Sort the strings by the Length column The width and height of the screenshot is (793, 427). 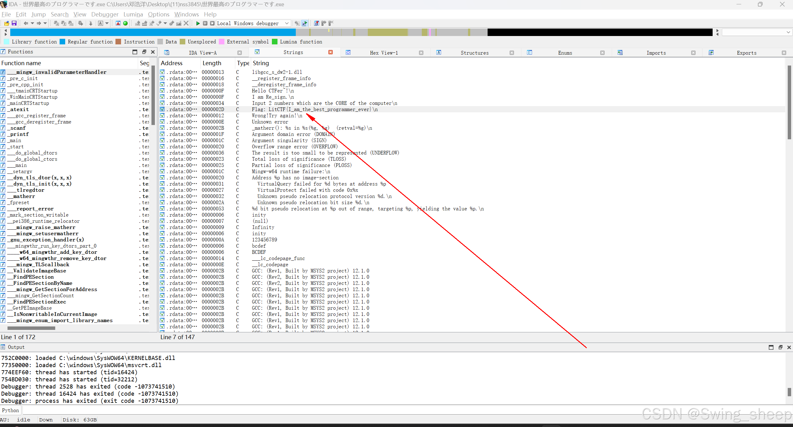[x=212, y=63]
